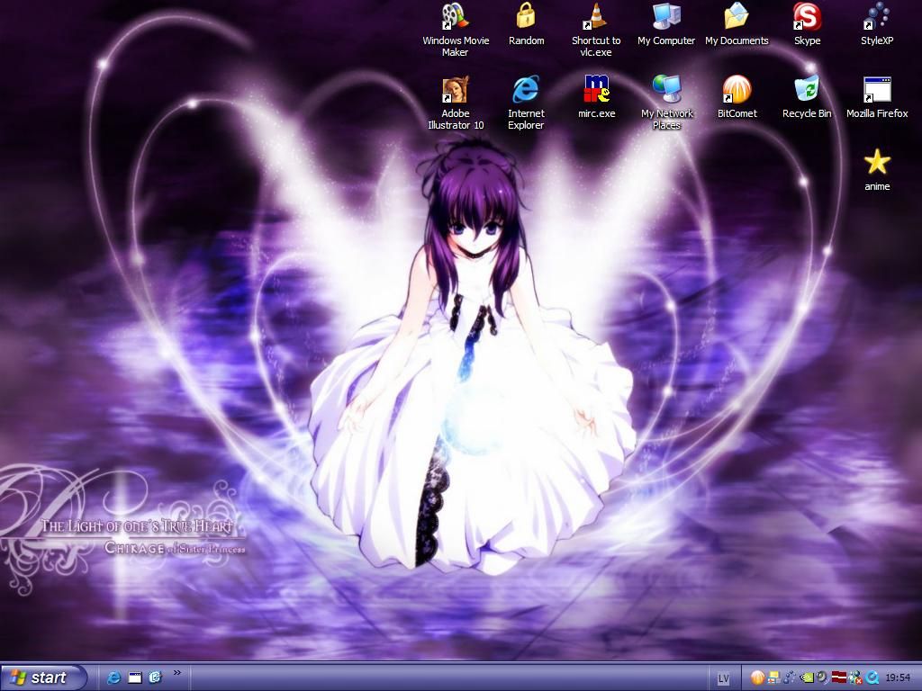Launch Internet Explorer from Quick Launch

113,678
